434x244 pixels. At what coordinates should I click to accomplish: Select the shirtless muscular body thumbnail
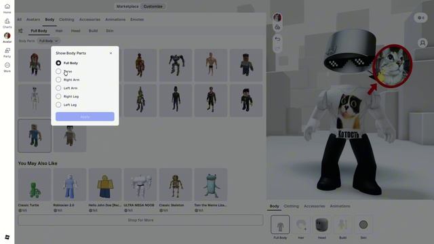point(211,65)
